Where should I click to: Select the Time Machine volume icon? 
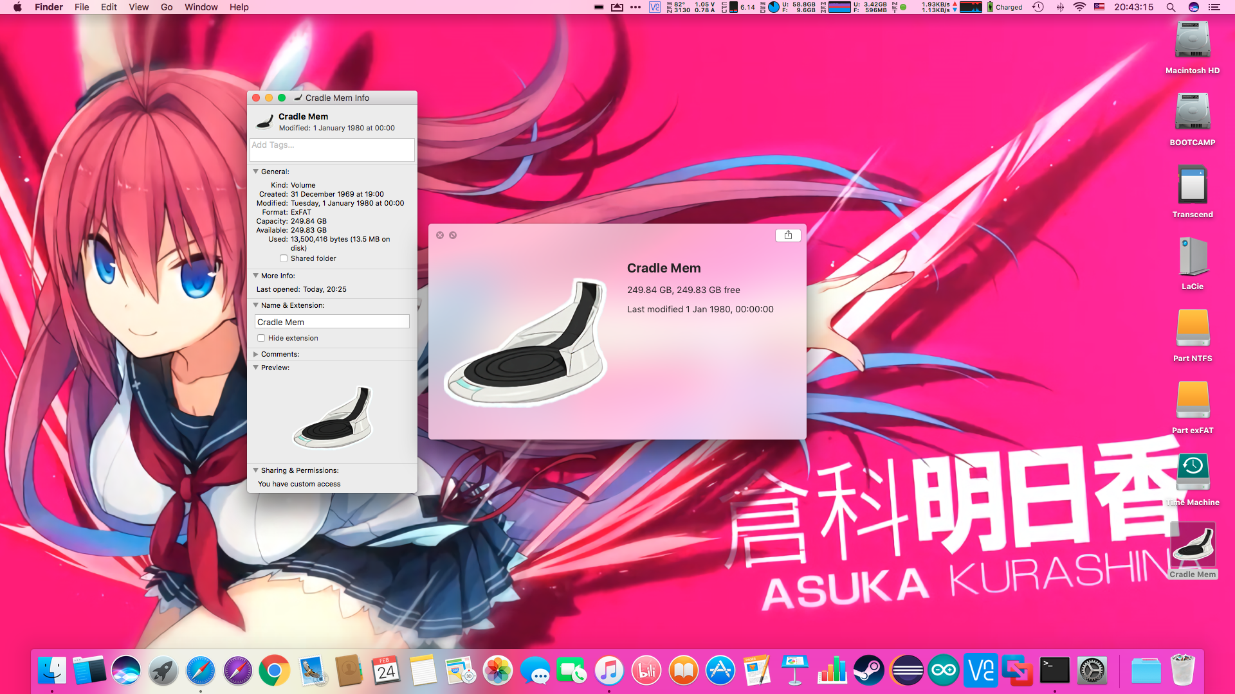(x=1193, y=472)
